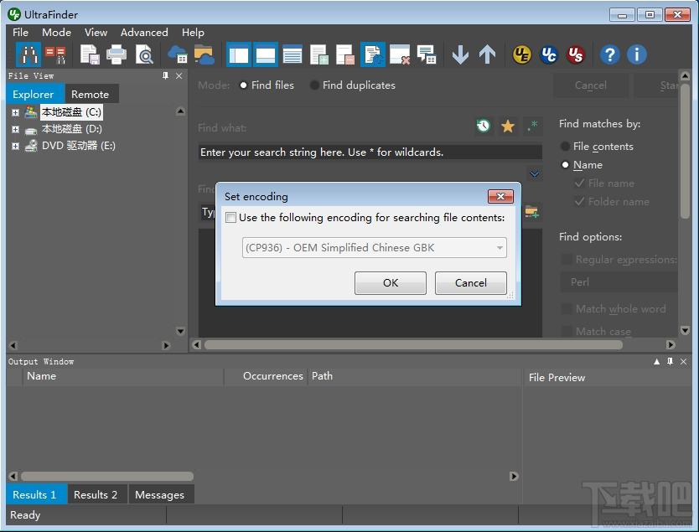Click the Name column header in results
Screen dimensions: 699x532
[x=122, y=376]
